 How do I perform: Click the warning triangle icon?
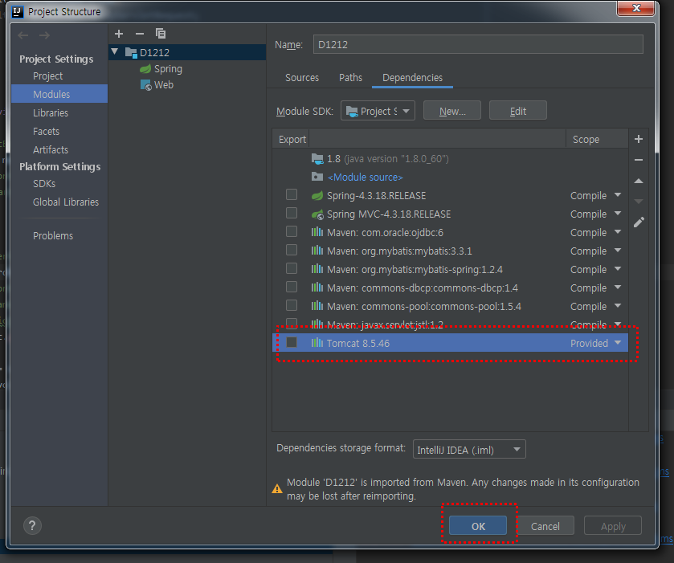pos(277,488)
